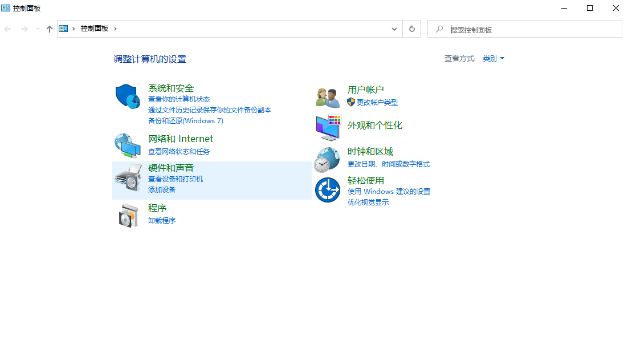The image size is (628, 344).
Task: Open the Programs disc box icon
Action: [129, 216]
